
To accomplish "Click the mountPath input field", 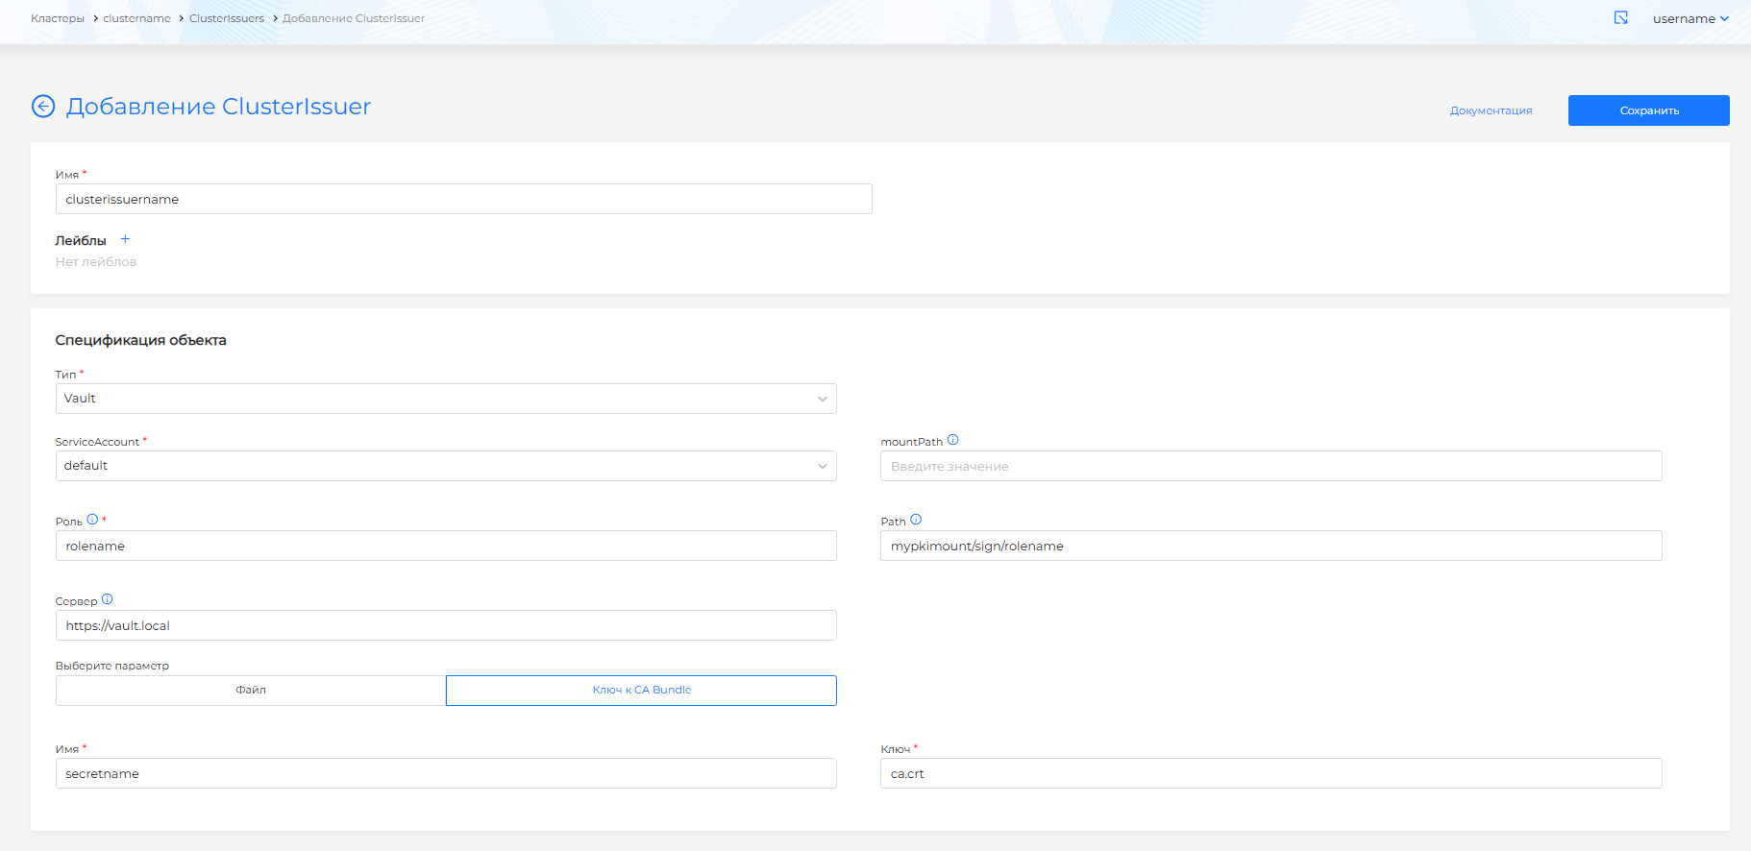I will click(1270, 466).
